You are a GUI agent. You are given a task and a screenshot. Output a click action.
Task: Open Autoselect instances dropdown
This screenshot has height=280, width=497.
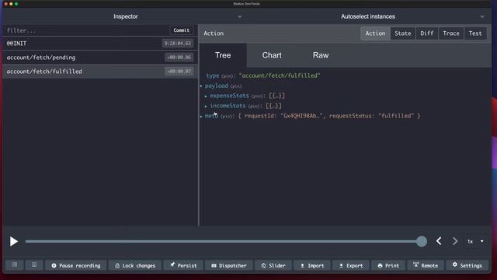click(x=367, y=16)
